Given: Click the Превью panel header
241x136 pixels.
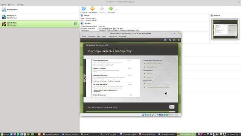Looking at the screenshot, I should click(217, 15).
